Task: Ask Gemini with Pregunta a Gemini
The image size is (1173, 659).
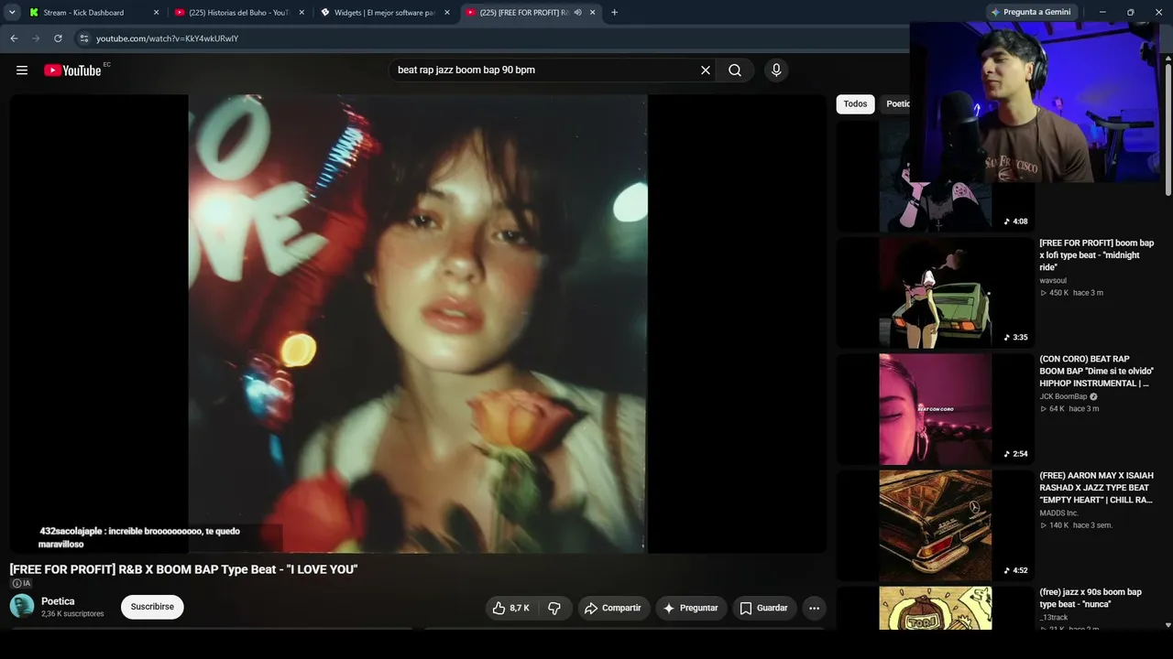Action: [x=1031, y=12]
